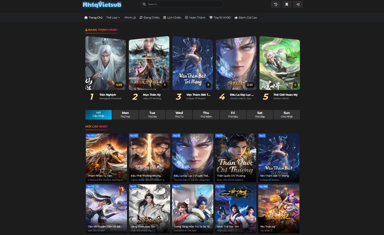Image resolution: width=384 pixels, height=235 pixels.
Task: Open trending poster Thế Giới Hoàn Mỹ
Action: [x=280, y=63]
